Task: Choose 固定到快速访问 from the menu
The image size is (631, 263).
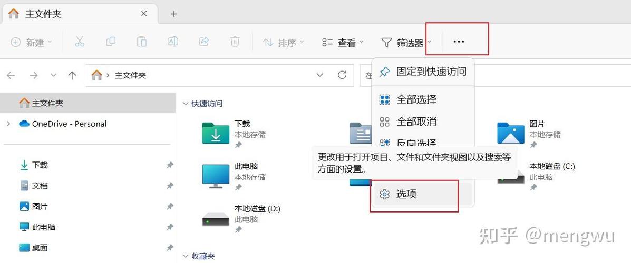Action: click(423, 72)
